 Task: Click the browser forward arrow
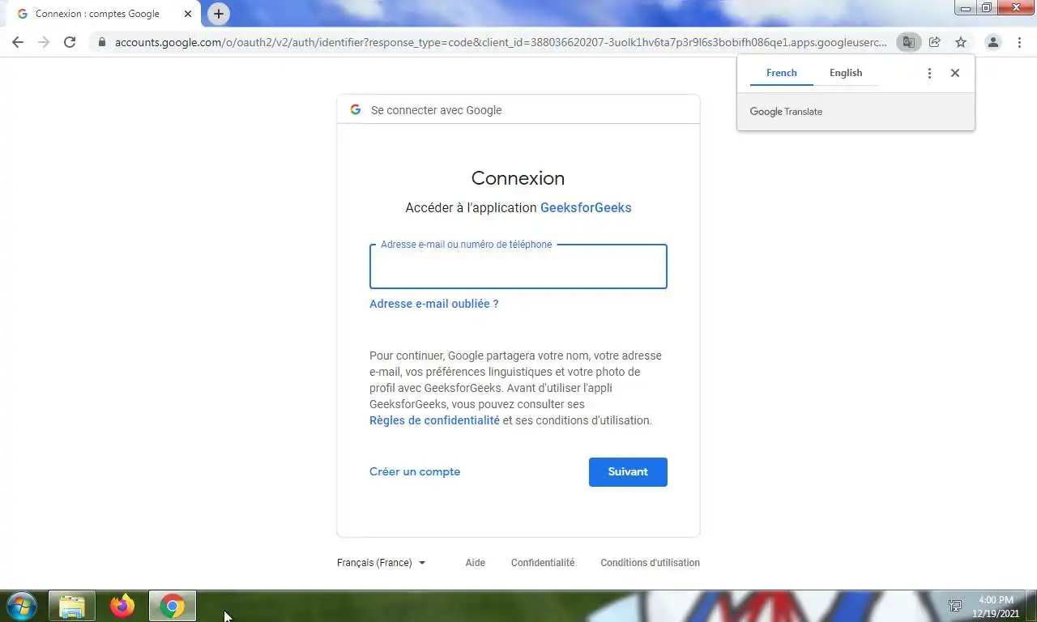pos(44,42)
